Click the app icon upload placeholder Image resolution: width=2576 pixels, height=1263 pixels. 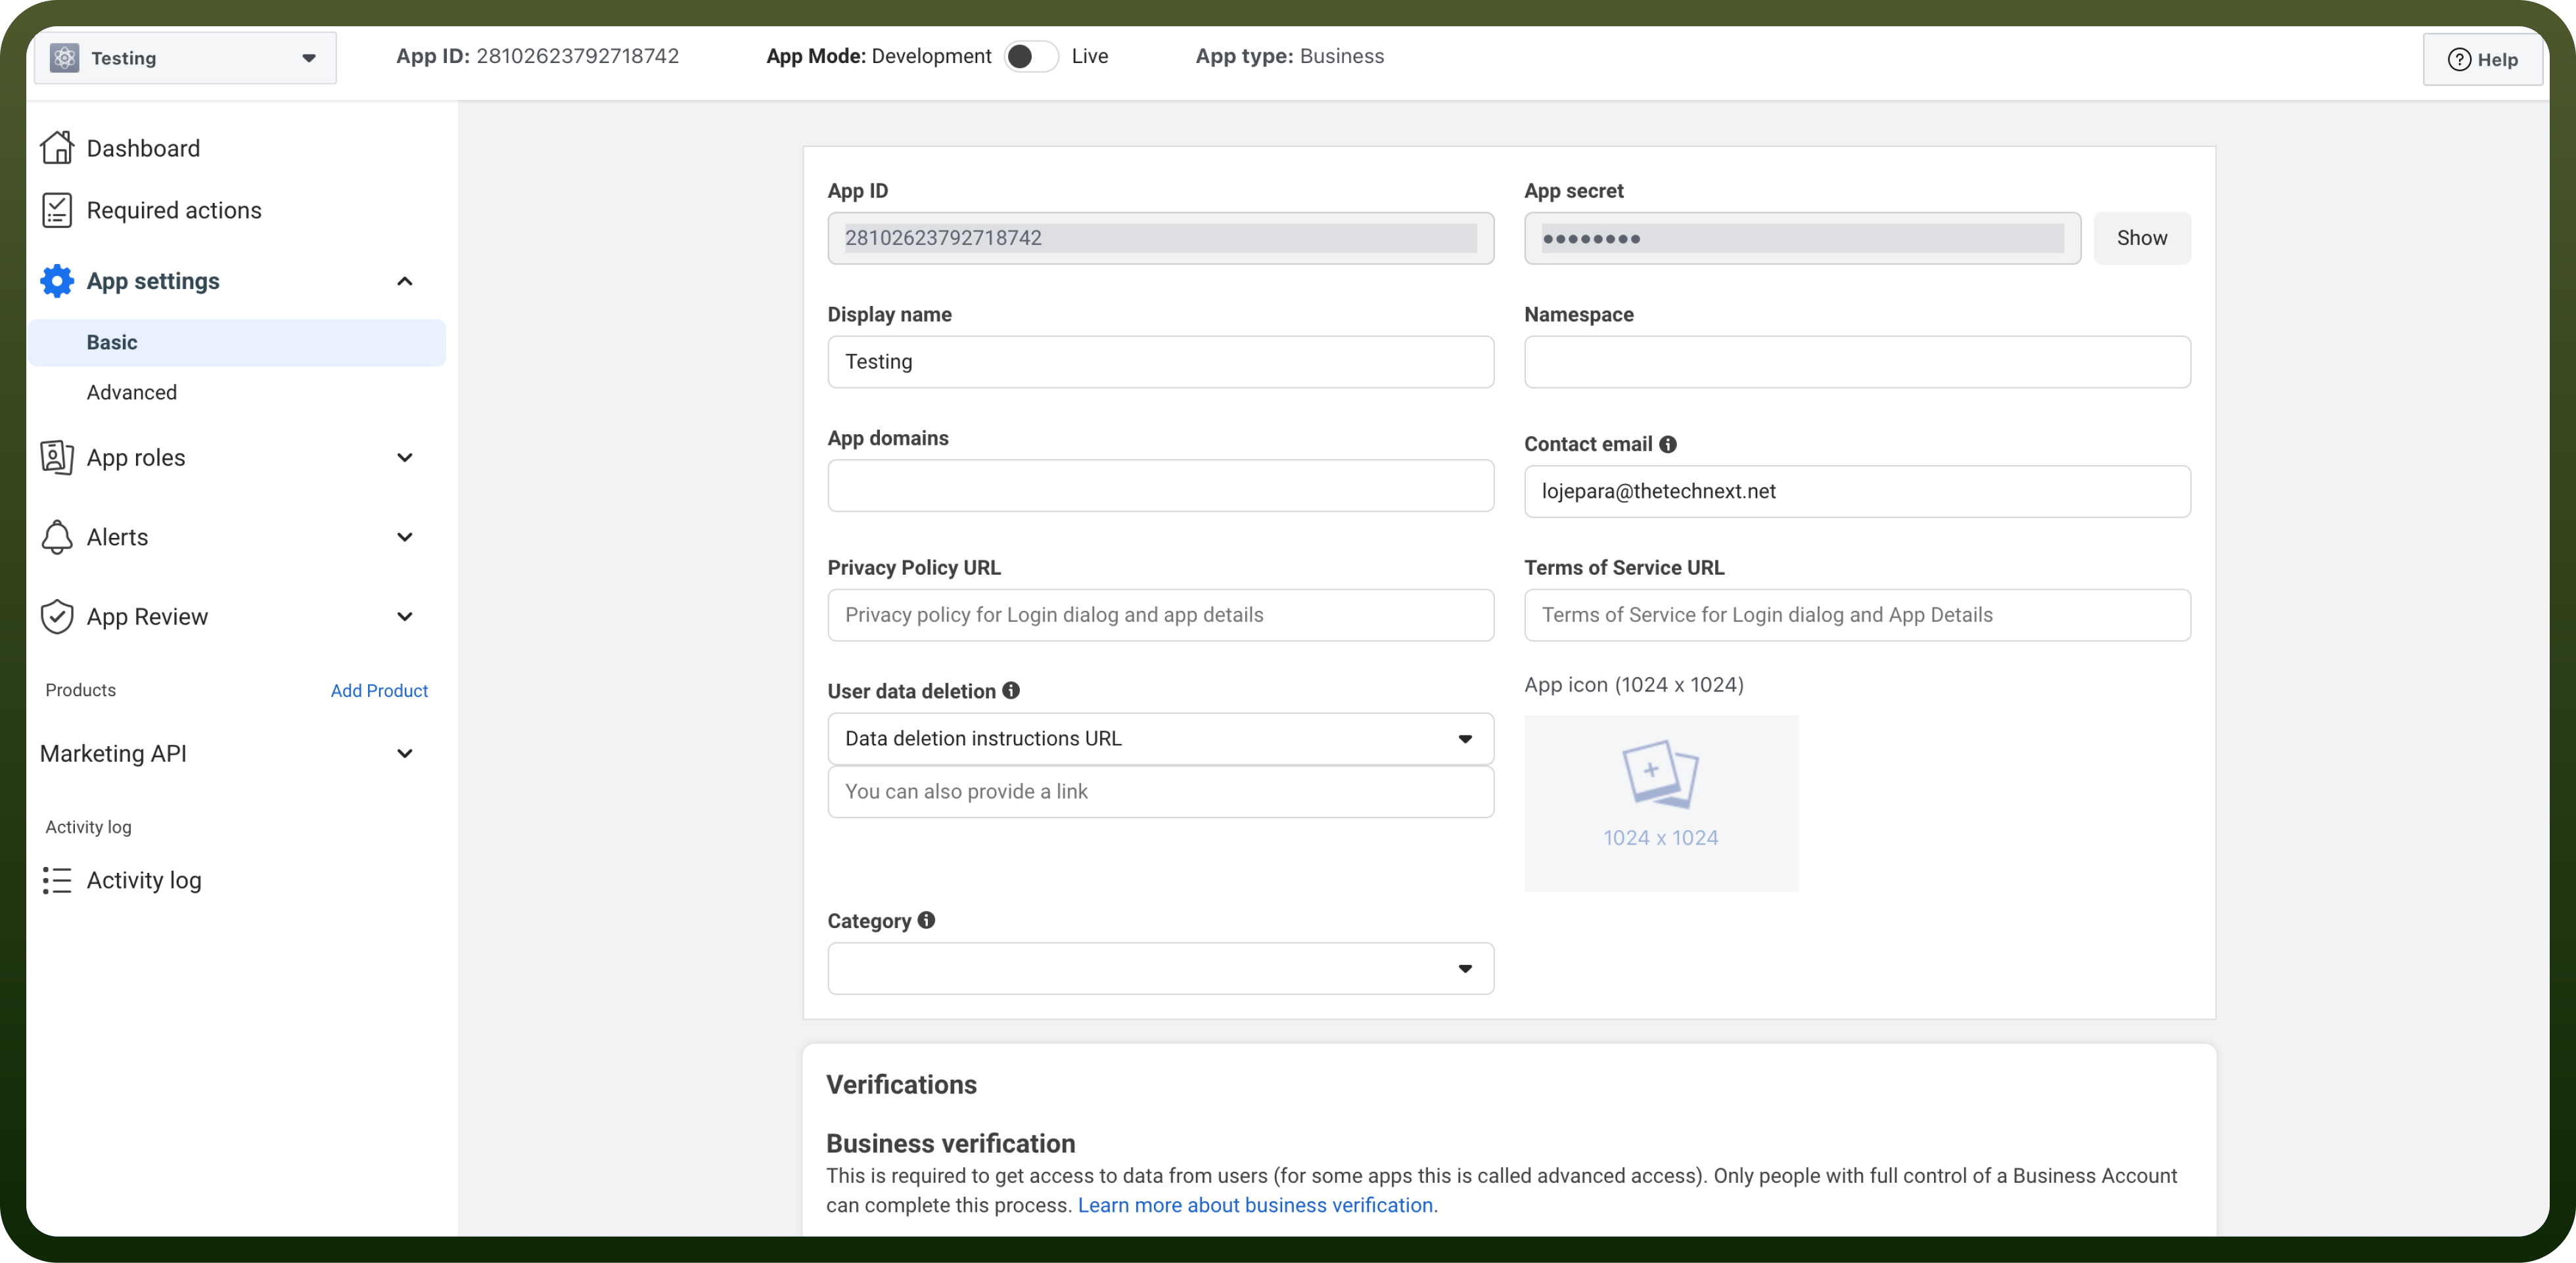pyautogui.click(x=1660, y=803)
